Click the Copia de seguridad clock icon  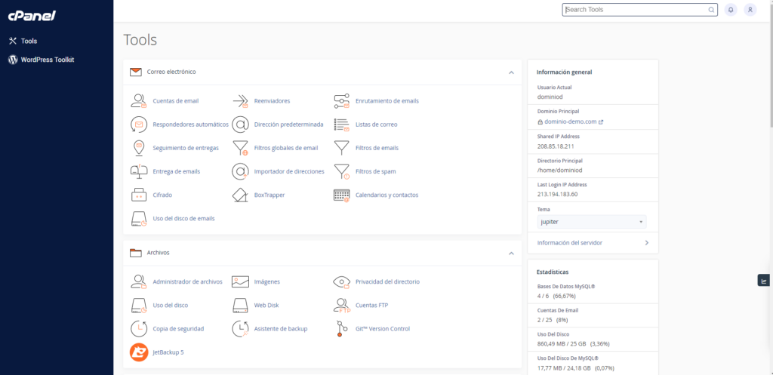[139, 329]
